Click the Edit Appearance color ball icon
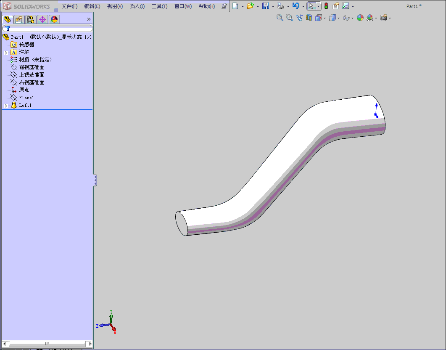The width and height of the screenshot is (446, 350). 360,18
